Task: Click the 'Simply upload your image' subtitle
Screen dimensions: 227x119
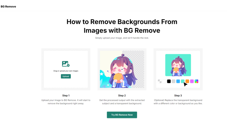Action: point(122,38)
